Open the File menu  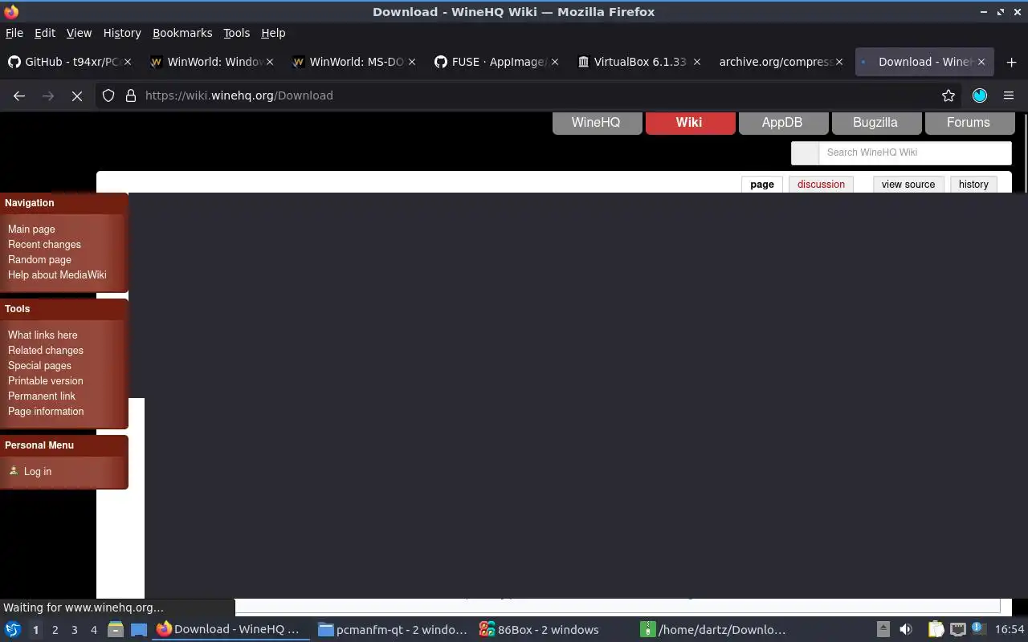[x=14, y=33]
